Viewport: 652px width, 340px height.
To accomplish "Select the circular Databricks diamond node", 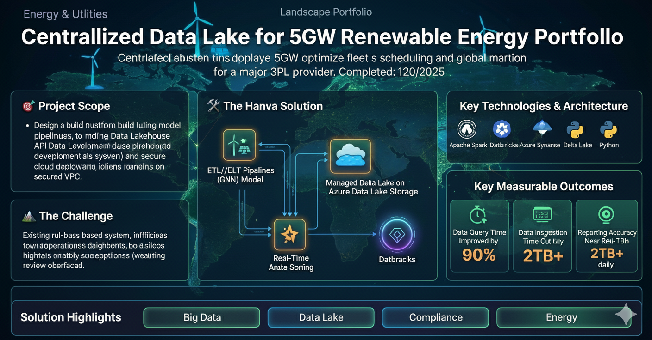I will coord(397,236).
